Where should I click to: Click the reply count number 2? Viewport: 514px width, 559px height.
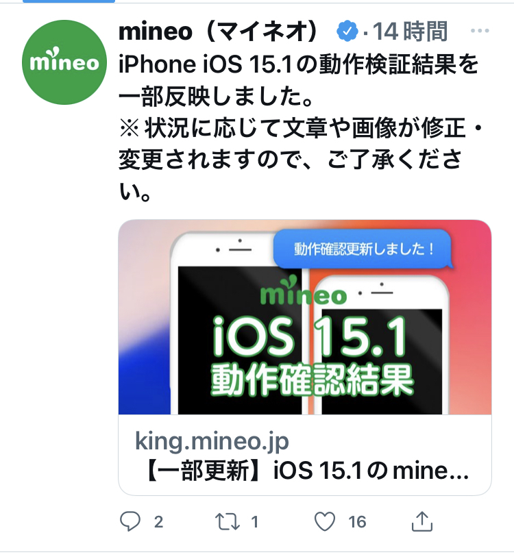pos(158,522)
